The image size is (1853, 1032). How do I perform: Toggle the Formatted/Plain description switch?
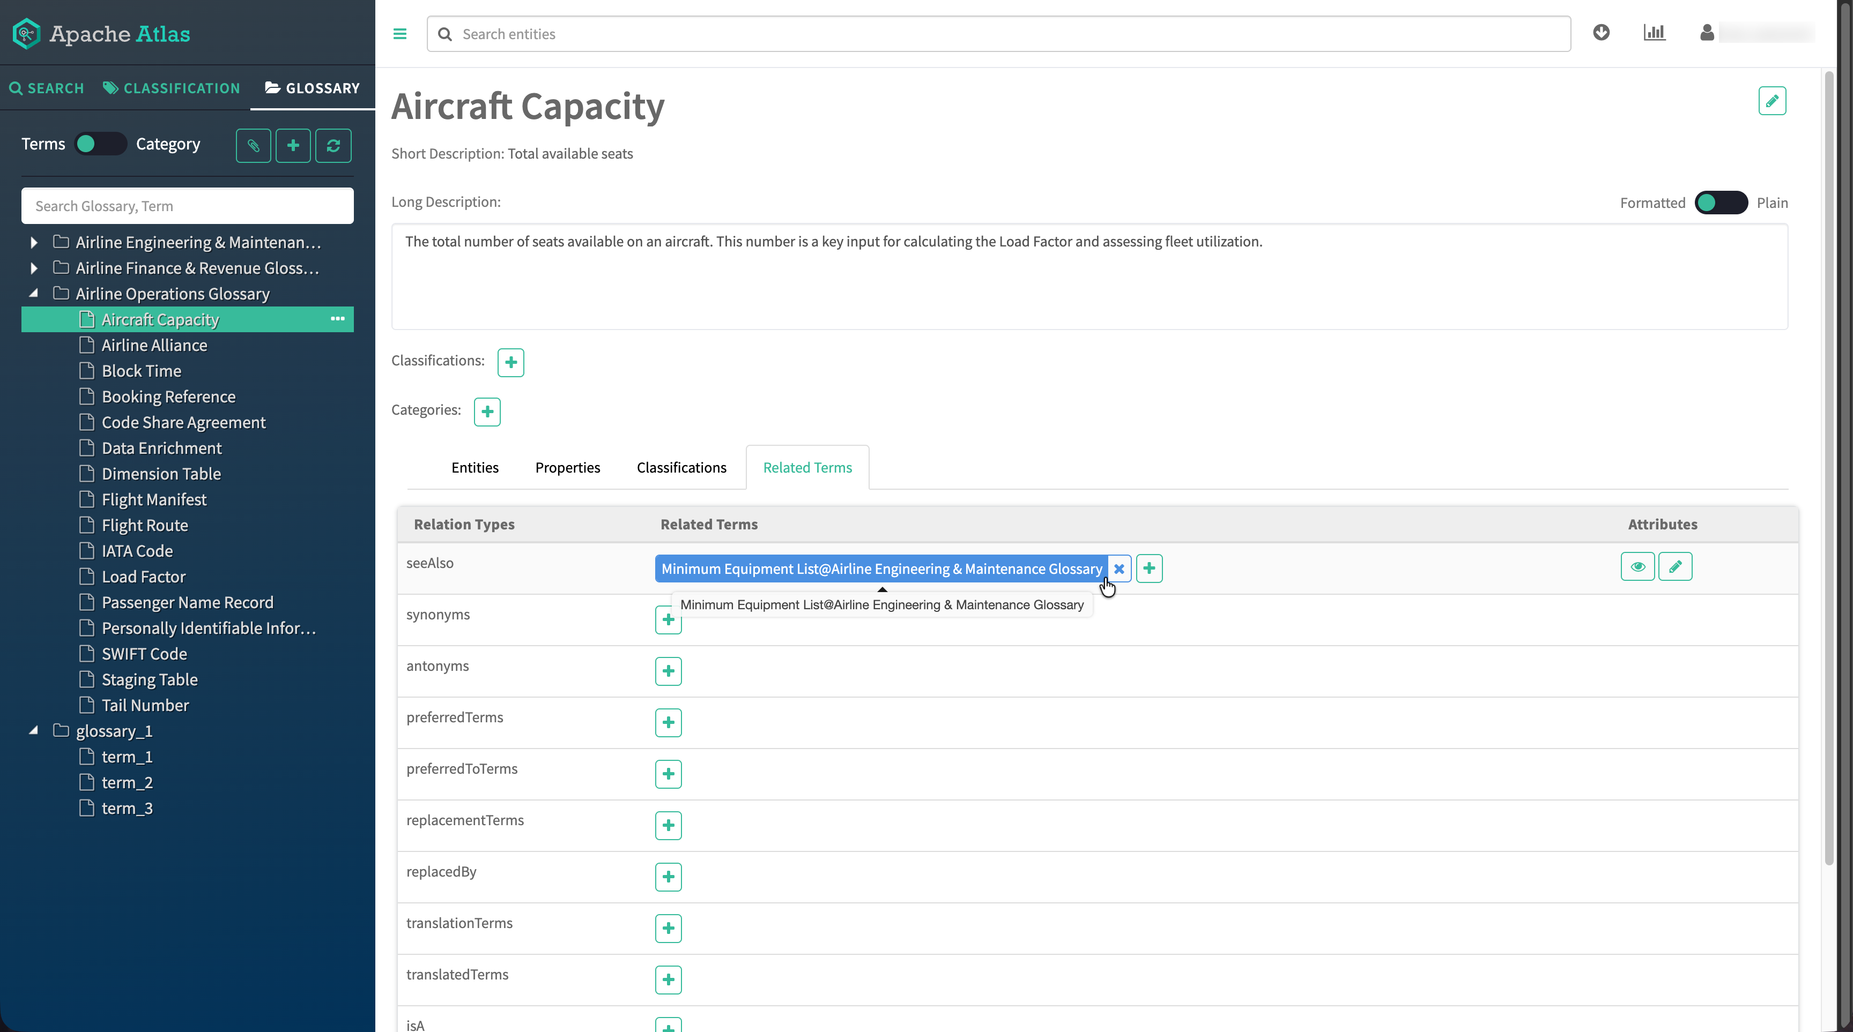click(1721, 203)
